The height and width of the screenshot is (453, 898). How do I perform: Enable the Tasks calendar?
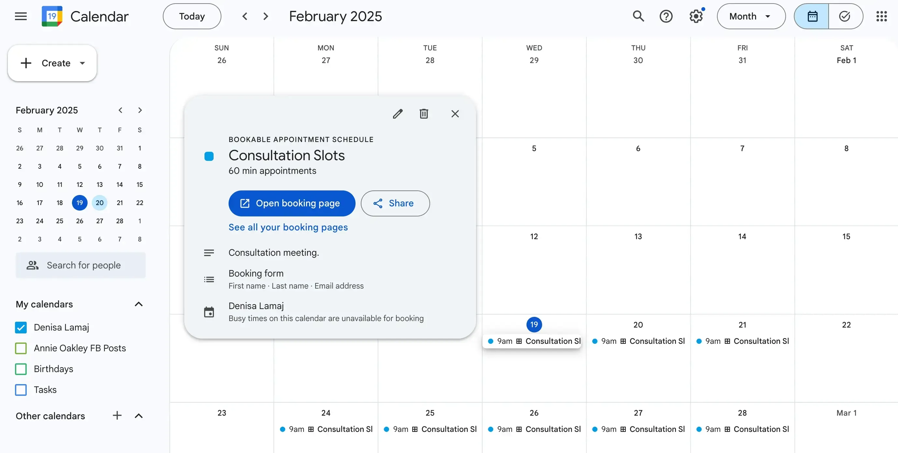click(x=21, y=390)
